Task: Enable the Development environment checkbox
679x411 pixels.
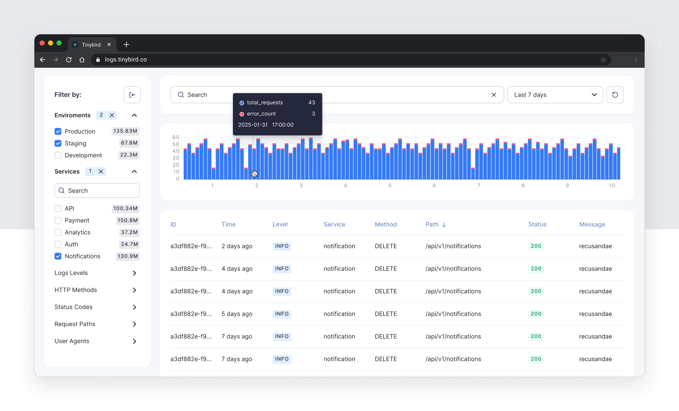Action: point(58,156)
